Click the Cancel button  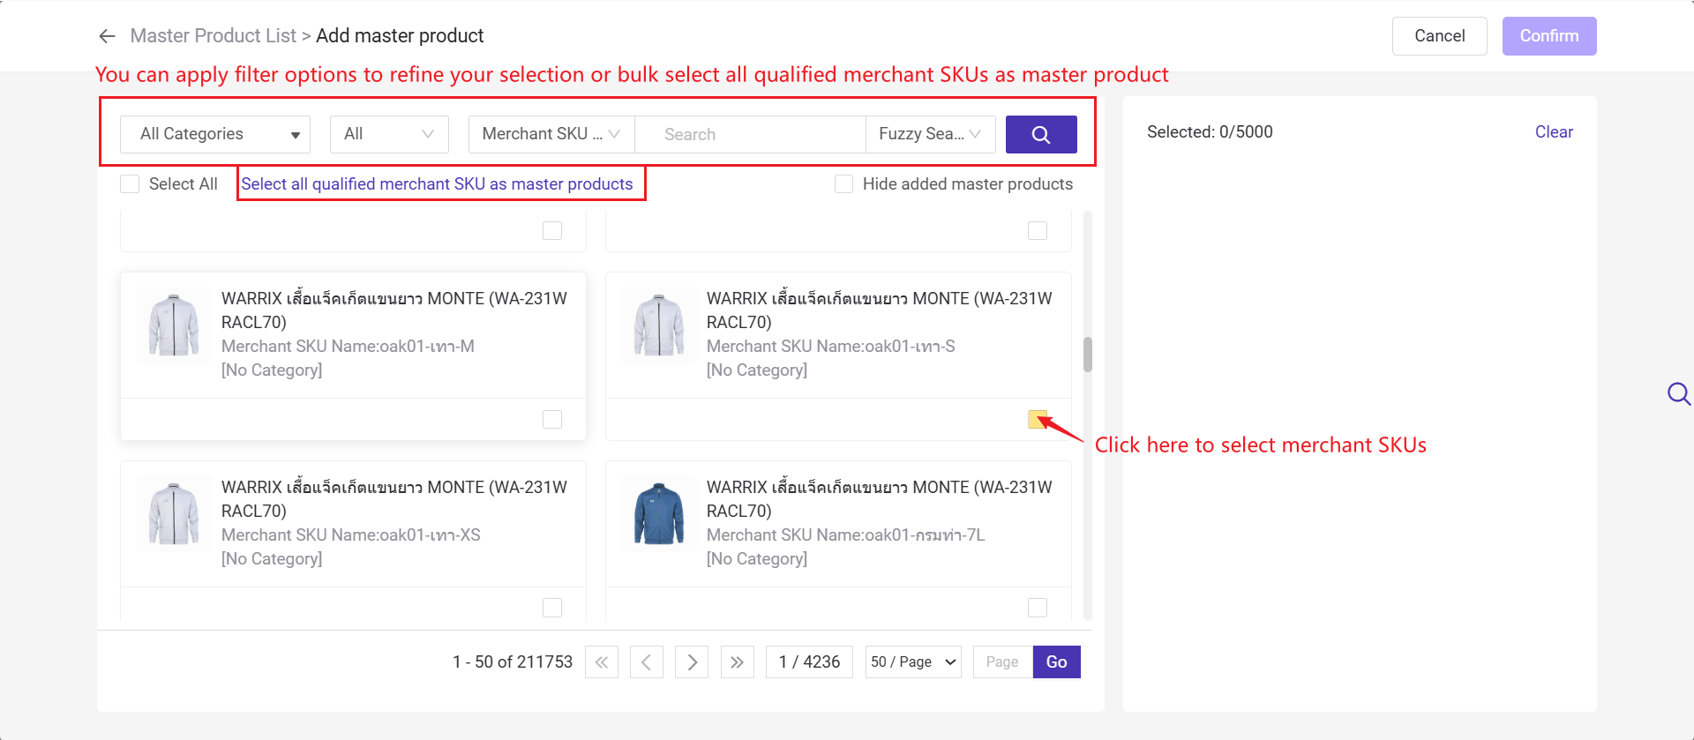tap(1440, 36)
